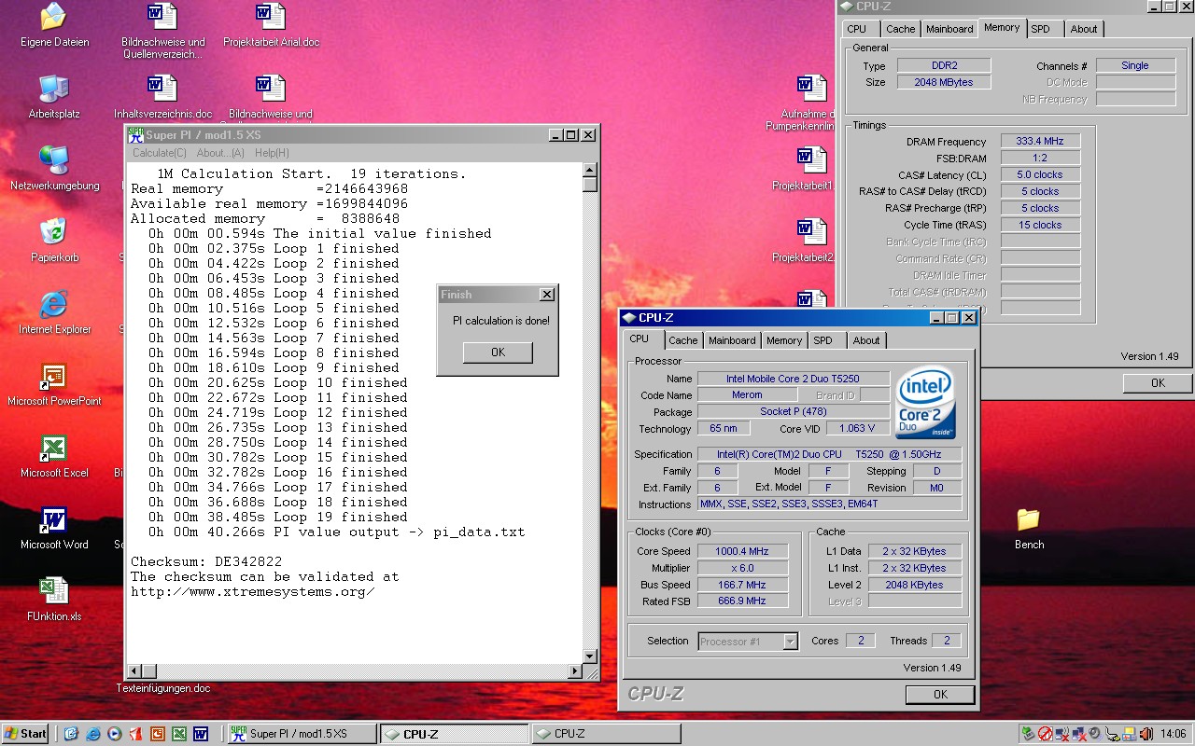Image resolution: width=1195 pixels, height=746 pixels.
Task: Click the taskbar clock showing 14:06
Action: pos(1175,734)
